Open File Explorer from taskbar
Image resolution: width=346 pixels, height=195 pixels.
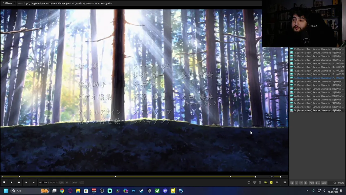[x=78, y=191]
